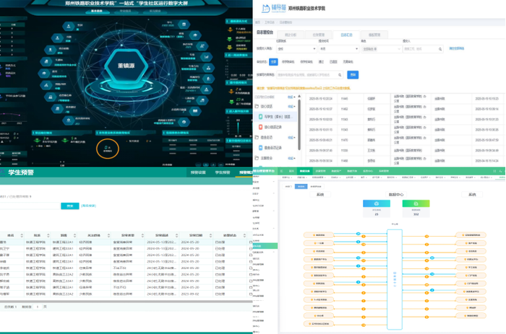The image size is (506, 334).
Task: Click the folder icon beside 宿舍走访
Action: 257,136
